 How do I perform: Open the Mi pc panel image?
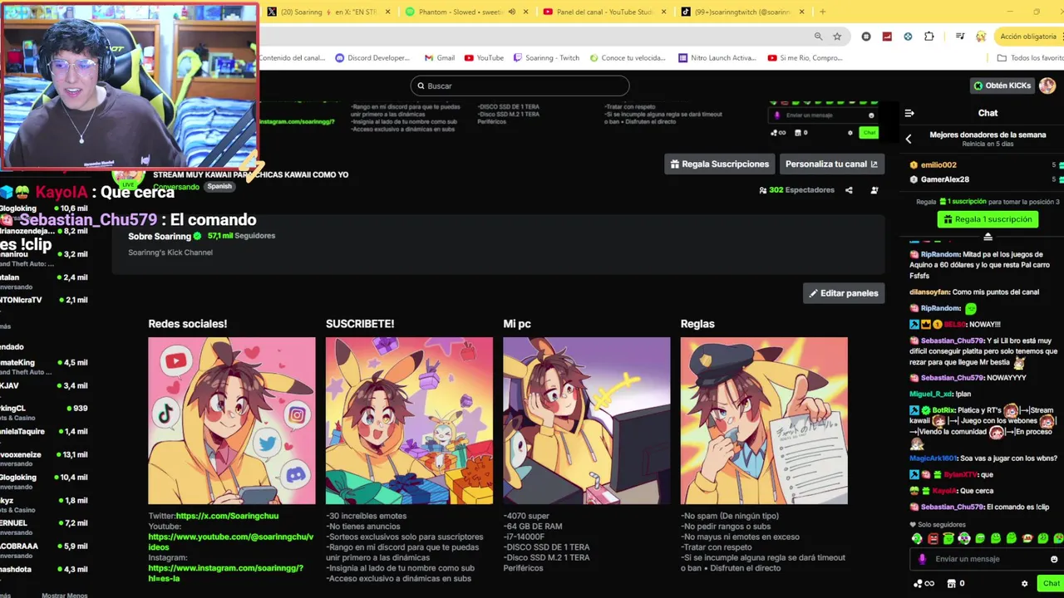(586, 420)
